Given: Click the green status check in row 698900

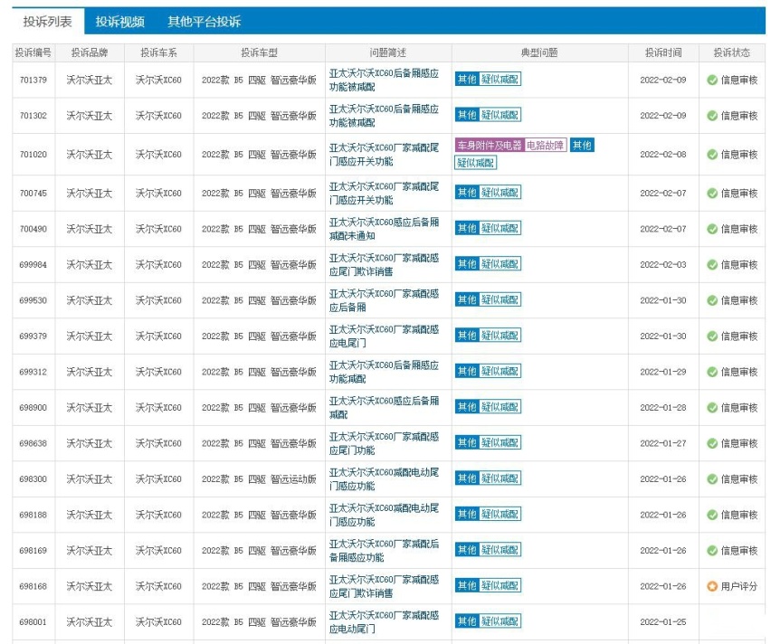Looking at the screenshot, I should click(712, 408).
